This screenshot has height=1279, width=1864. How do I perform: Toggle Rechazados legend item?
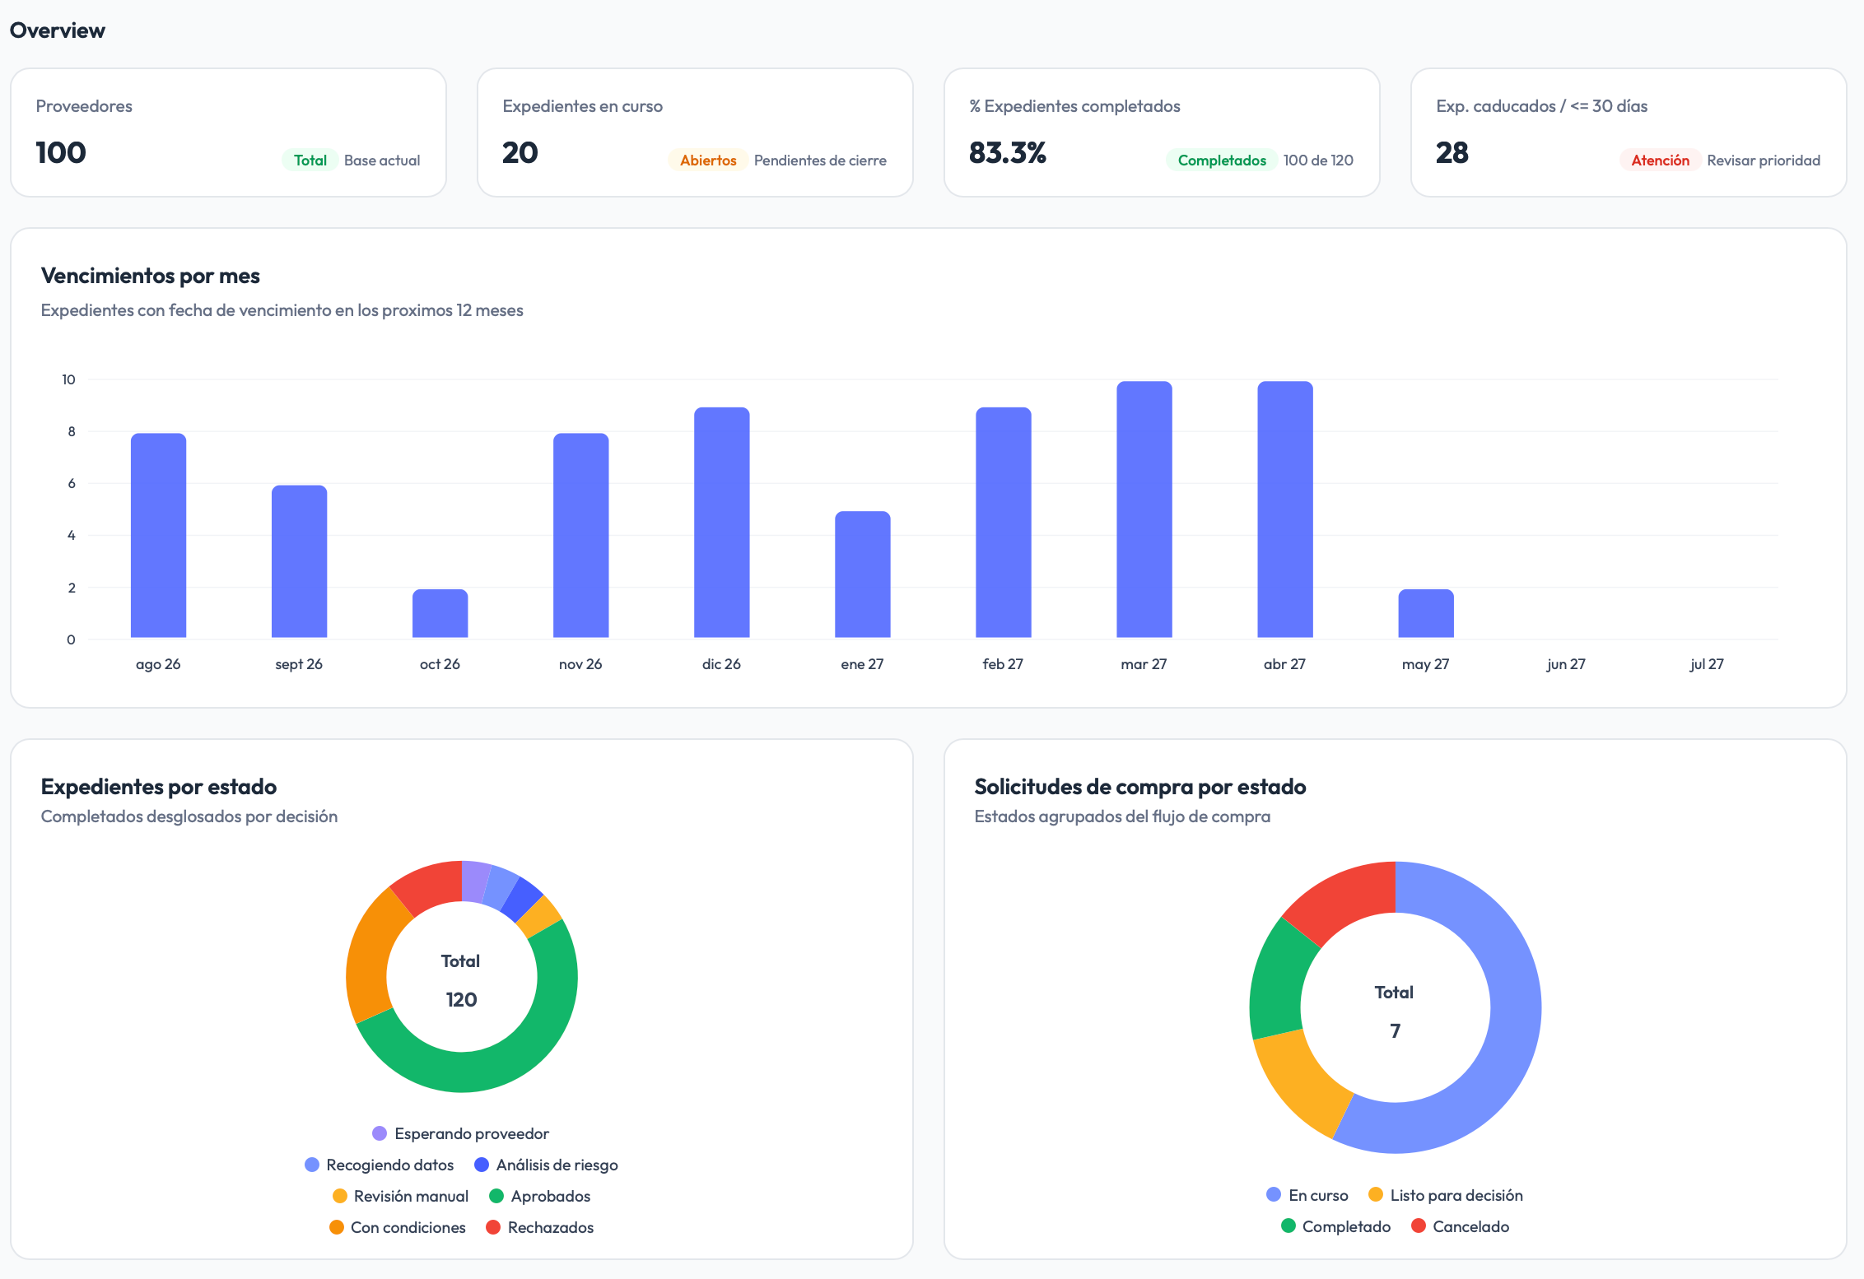coord(539,1227)
